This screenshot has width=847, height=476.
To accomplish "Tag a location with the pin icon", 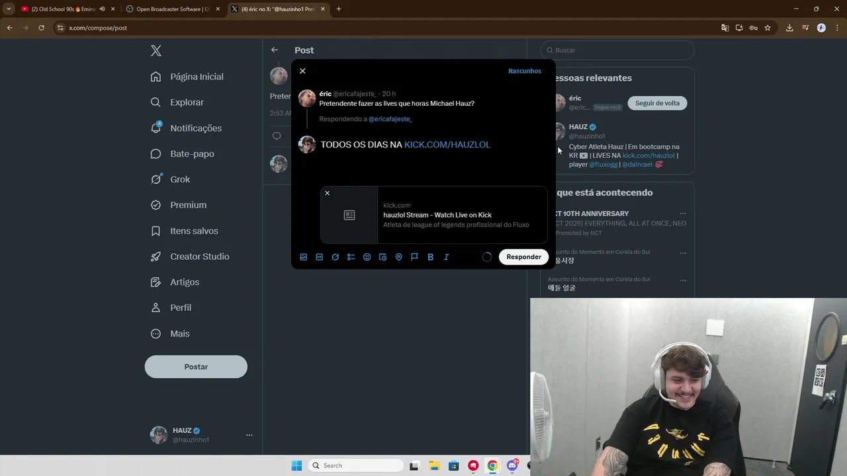I will (399, 257).
